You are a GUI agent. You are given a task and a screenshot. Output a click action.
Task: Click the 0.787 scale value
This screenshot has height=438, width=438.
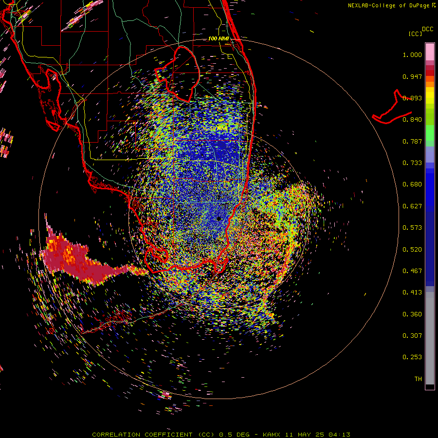coord(412,141)
